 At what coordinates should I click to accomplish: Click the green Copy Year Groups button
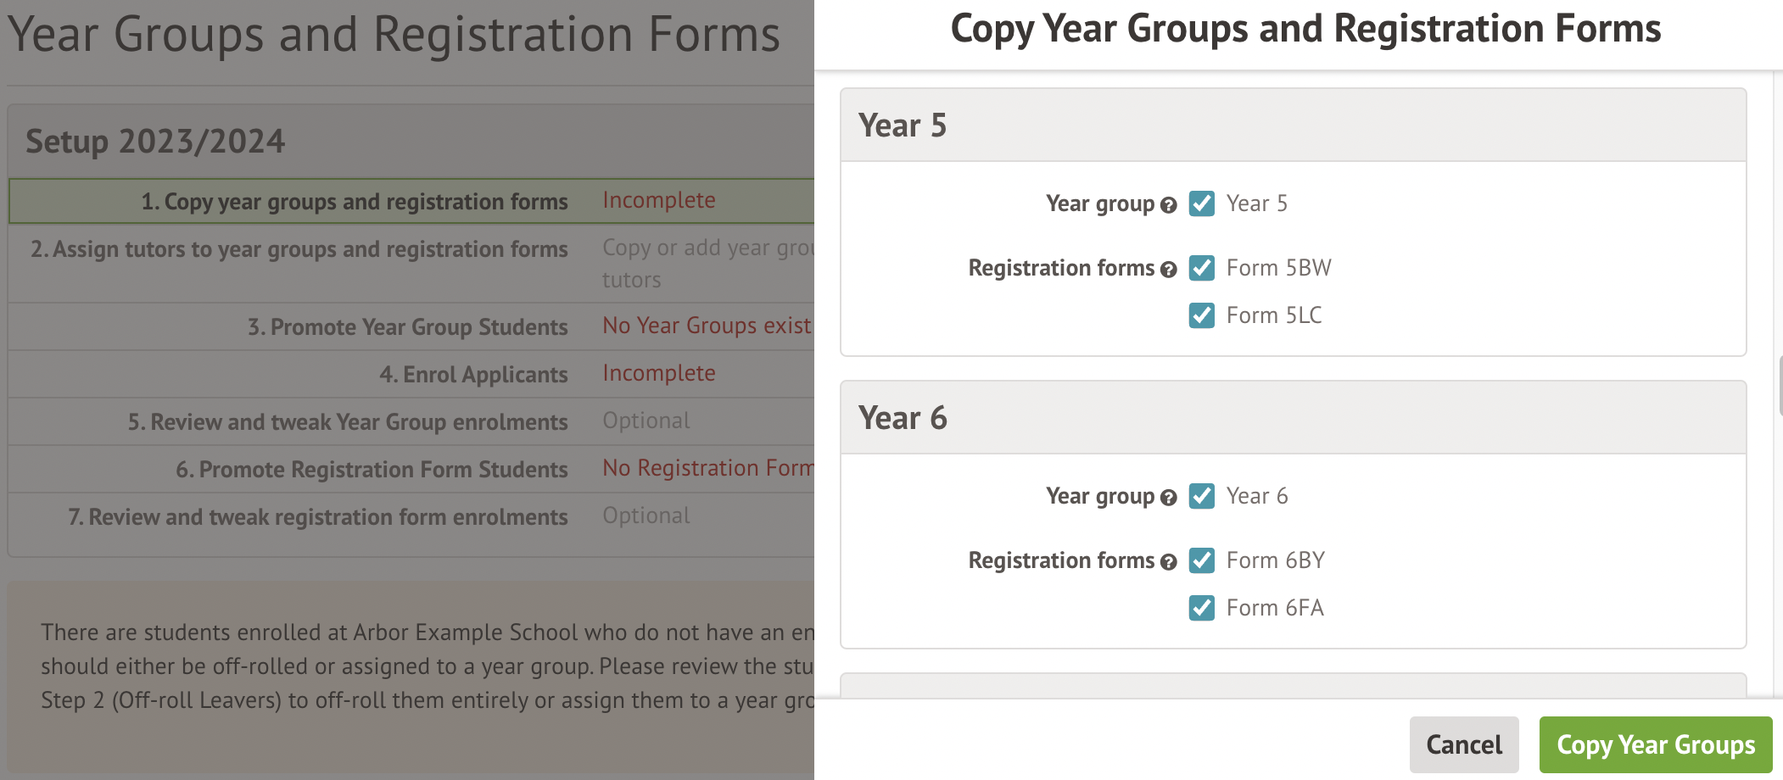[x=1655, y=744]
